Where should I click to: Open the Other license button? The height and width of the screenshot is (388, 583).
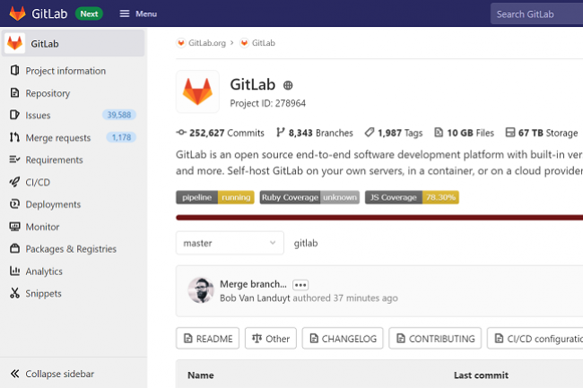tap(271, 338)
